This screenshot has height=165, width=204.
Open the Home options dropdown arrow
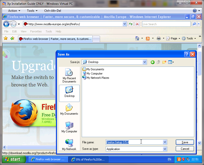point(142,38)
